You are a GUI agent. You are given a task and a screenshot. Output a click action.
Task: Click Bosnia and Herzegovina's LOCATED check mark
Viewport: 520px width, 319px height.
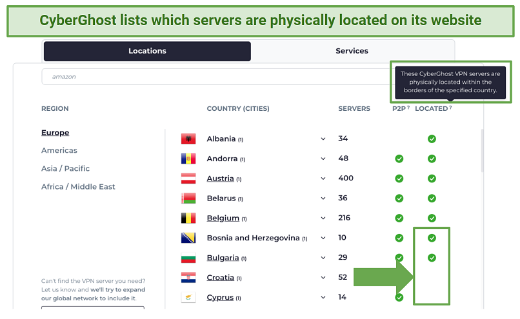point(432,238)
